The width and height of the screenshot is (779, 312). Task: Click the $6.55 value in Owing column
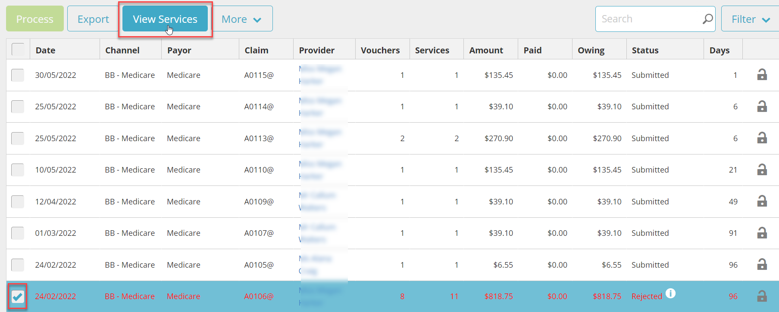[612, 265]
